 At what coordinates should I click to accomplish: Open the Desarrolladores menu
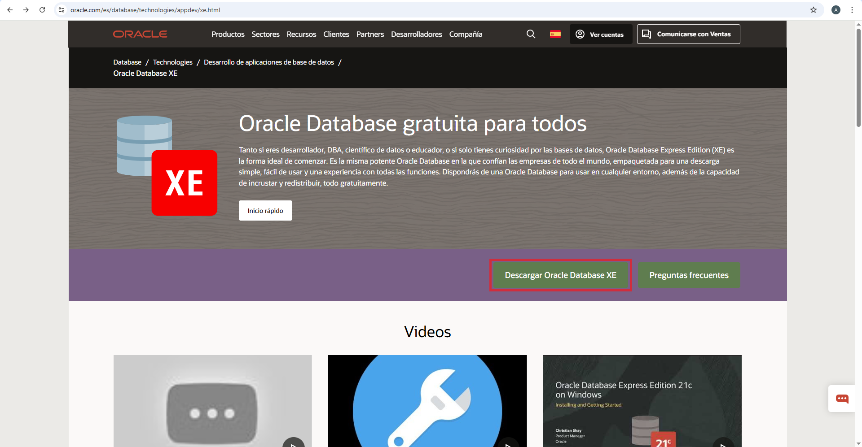(416, 34)
